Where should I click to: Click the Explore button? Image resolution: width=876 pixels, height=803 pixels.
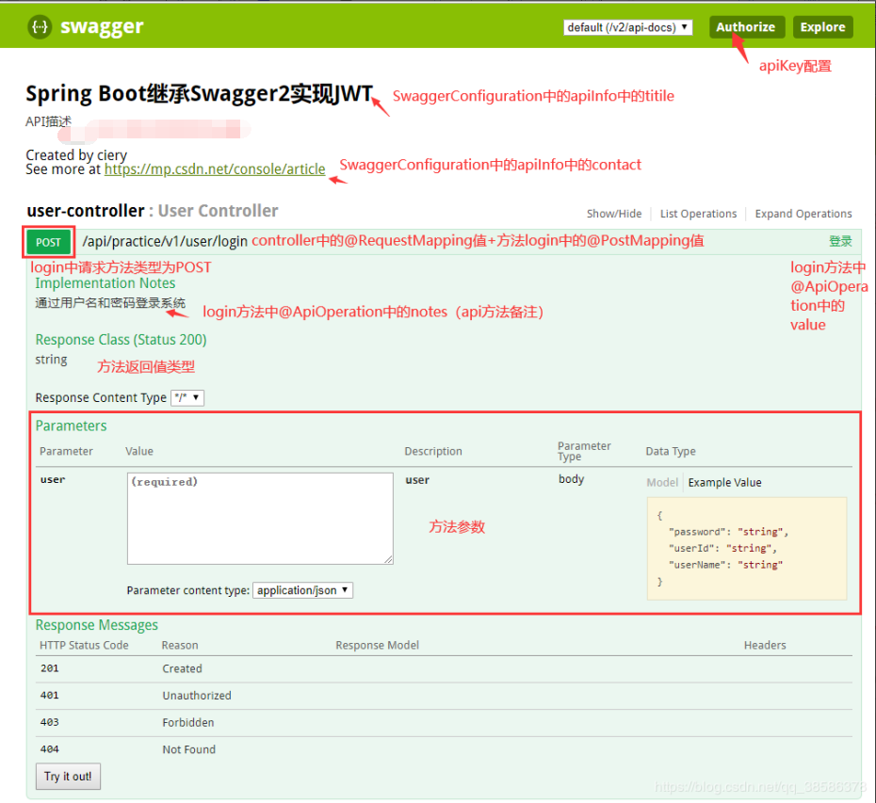tap(821, 26)
